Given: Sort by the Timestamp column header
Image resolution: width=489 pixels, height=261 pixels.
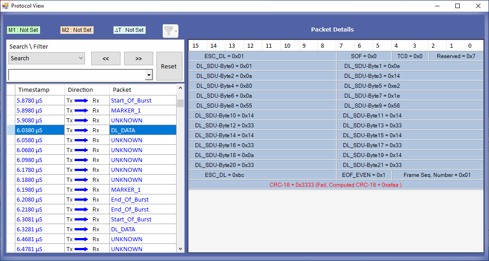Looking at the screenshot, I should click(x=34, y=90).
